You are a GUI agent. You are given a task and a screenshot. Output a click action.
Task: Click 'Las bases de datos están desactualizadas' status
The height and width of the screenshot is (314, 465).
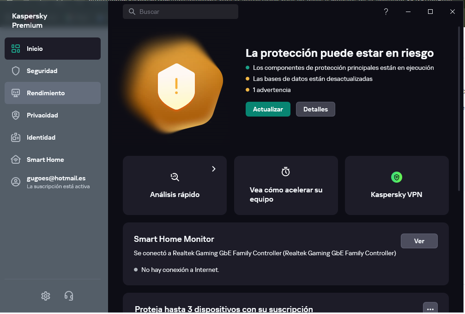(313, 79)
